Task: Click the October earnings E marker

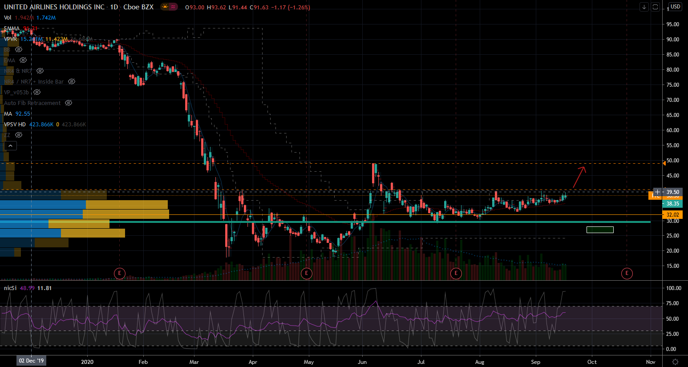Action: click(627, 273)
